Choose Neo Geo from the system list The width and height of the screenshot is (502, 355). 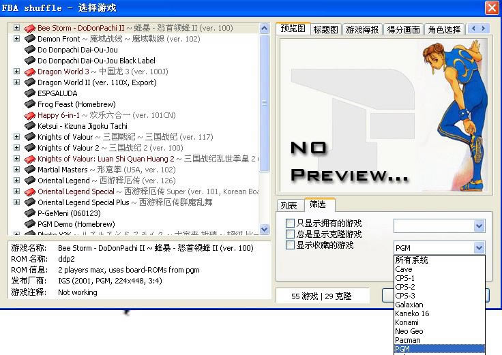(x=409, y=331)
